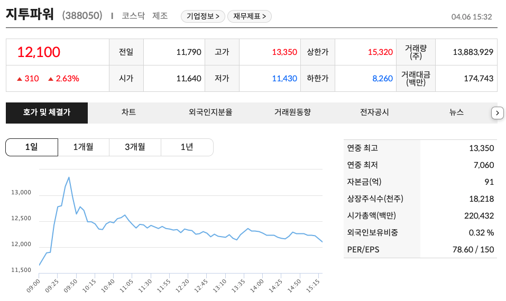Click the 지투파워 stock name heading
This screenshot has width=506, height=301.
point(30,14)
